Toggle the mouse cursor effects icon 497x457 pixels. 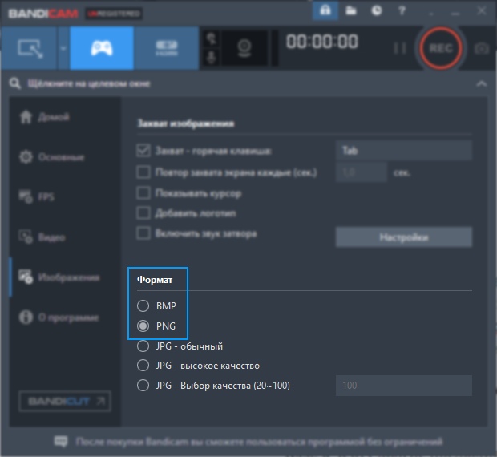211,39
